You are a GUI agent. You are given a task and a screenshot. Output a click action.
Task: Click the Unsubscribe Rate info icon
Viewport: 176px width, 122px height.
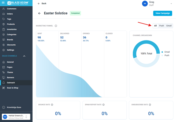coord(150,105)
